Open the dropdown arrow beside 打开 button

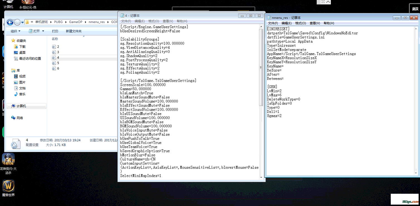point(43,31)
